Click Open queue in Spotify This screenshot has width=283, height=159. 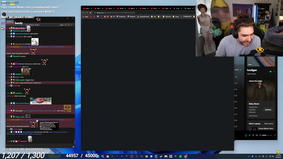point(268,124)
